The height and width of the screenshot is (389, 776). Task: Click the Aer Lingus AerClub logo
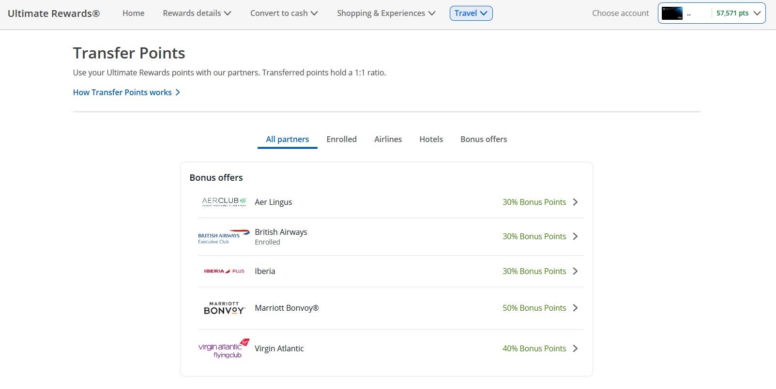coord(224,202)
